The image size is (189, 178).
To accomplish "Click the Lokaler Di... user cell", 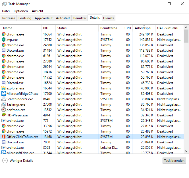I will [x=109, y=148].
